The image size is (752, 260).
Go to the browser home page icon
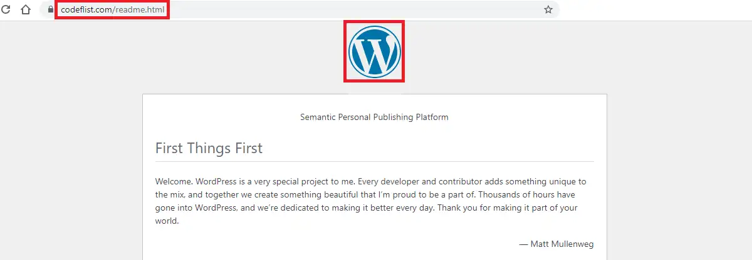coord(26,9)
